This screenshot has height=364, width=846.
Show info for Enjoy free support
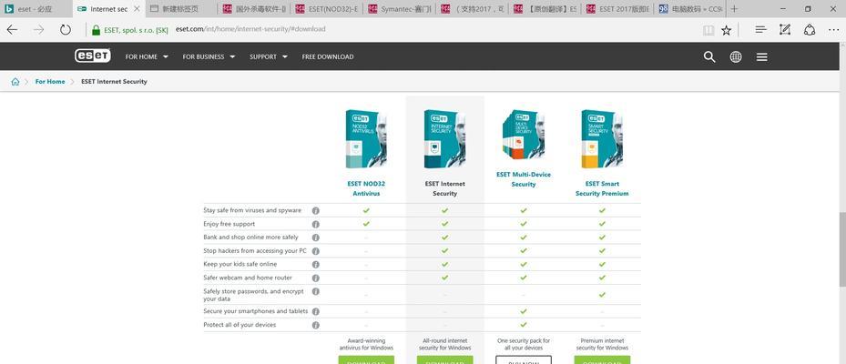coord(316,224)
